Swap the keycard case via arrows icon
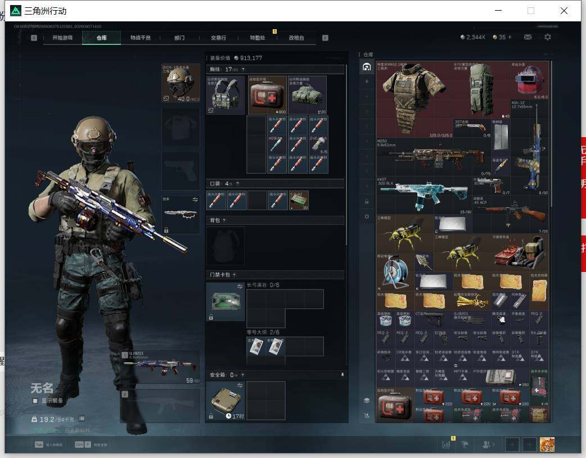Viewport: 586px width, 458px height. (240, 287)
